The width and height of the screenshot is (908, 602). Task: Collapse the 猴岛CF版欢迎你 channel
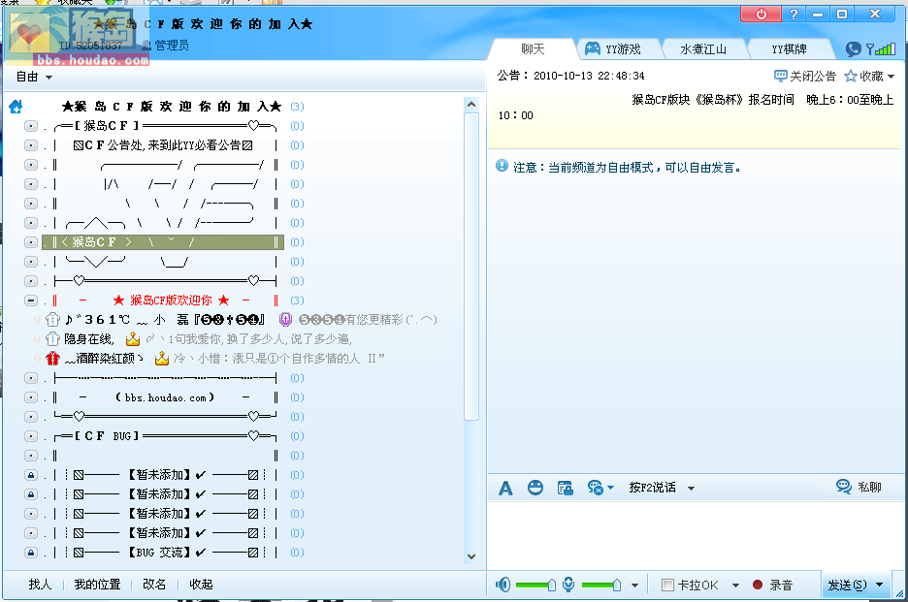click(31, 301)
